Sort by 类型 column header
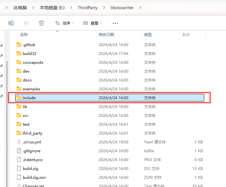Image resolution: width=226 pixels, height=187 pixels. (x=148, y=34)
